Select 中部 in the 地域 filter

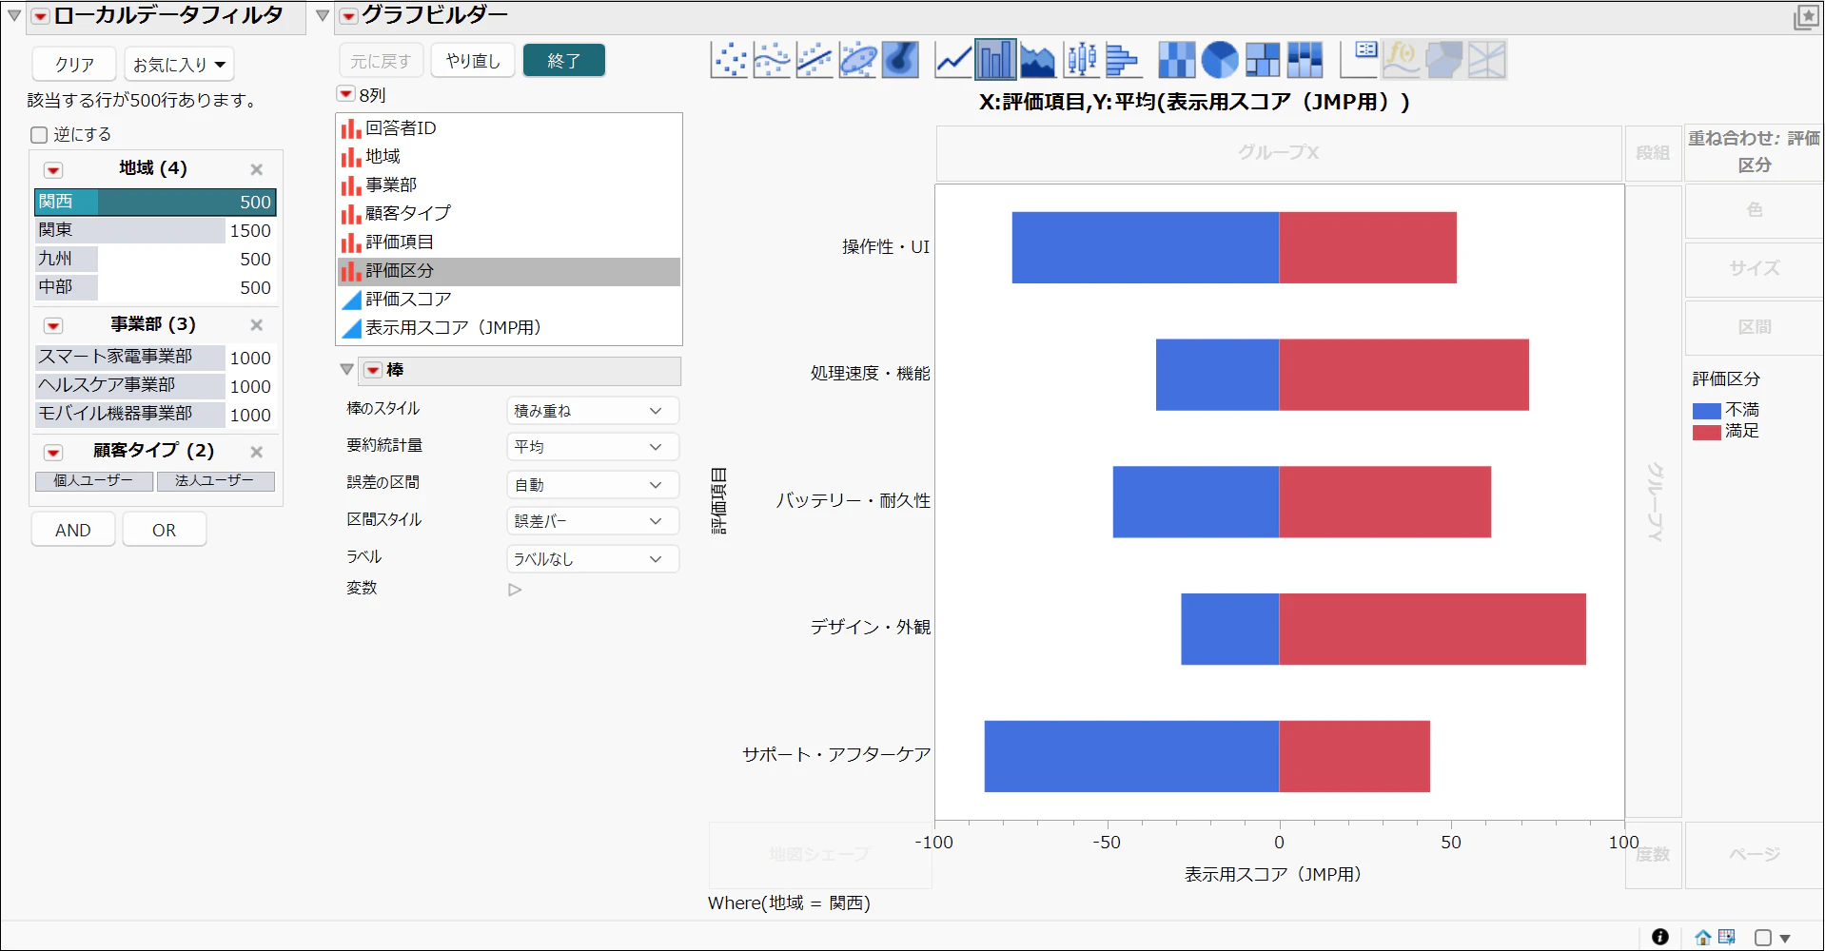click(x=155, y=287)
